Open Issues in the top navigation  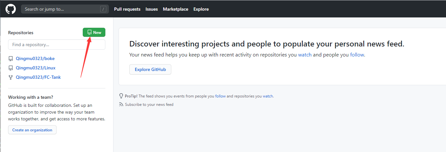point(152,9)
